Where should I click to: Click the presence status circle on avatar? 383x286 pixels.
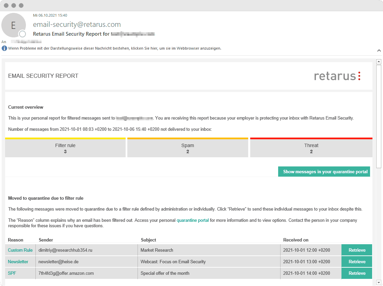[22, 34]
